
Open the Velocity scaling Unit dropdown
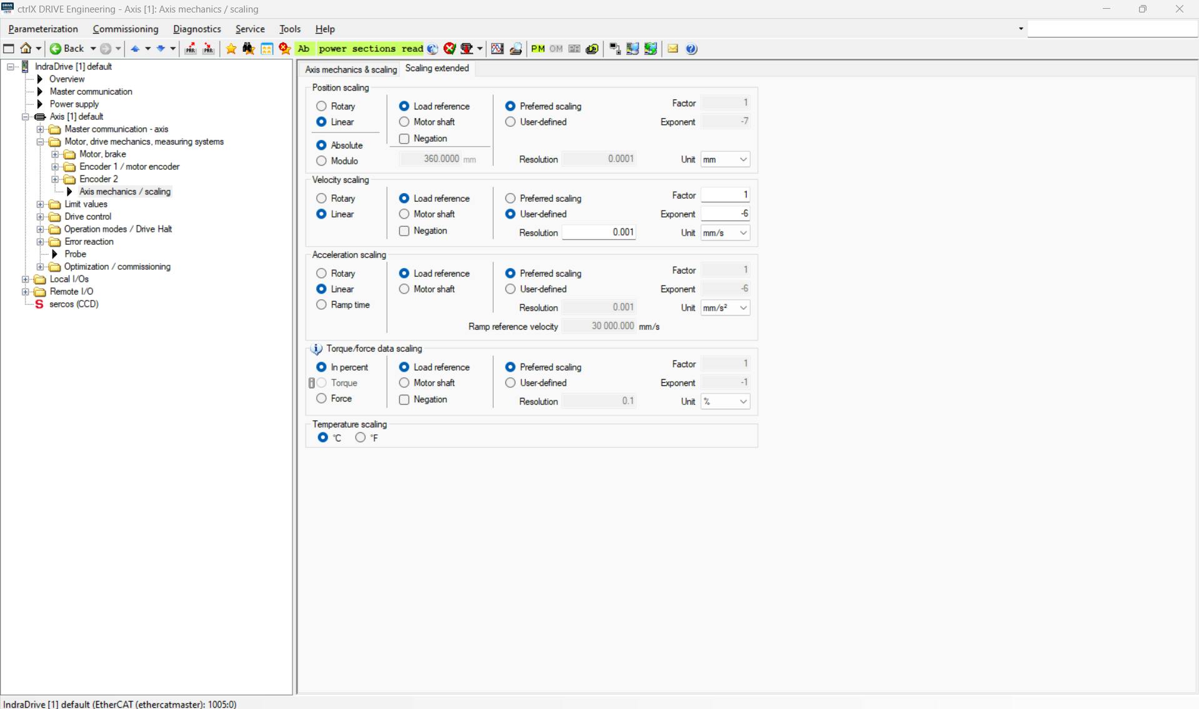pos(725,233)
